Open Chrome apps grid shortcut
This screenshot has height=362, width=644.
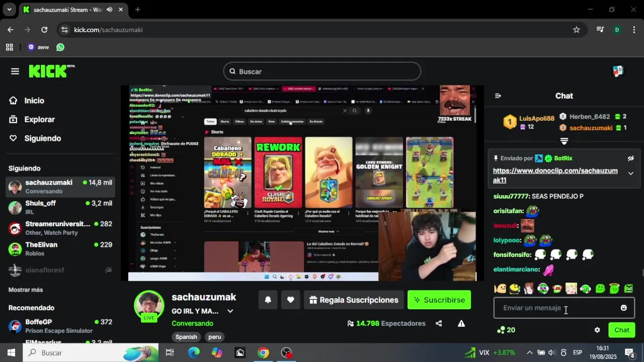pyautogui.click(x=9, y=47)
